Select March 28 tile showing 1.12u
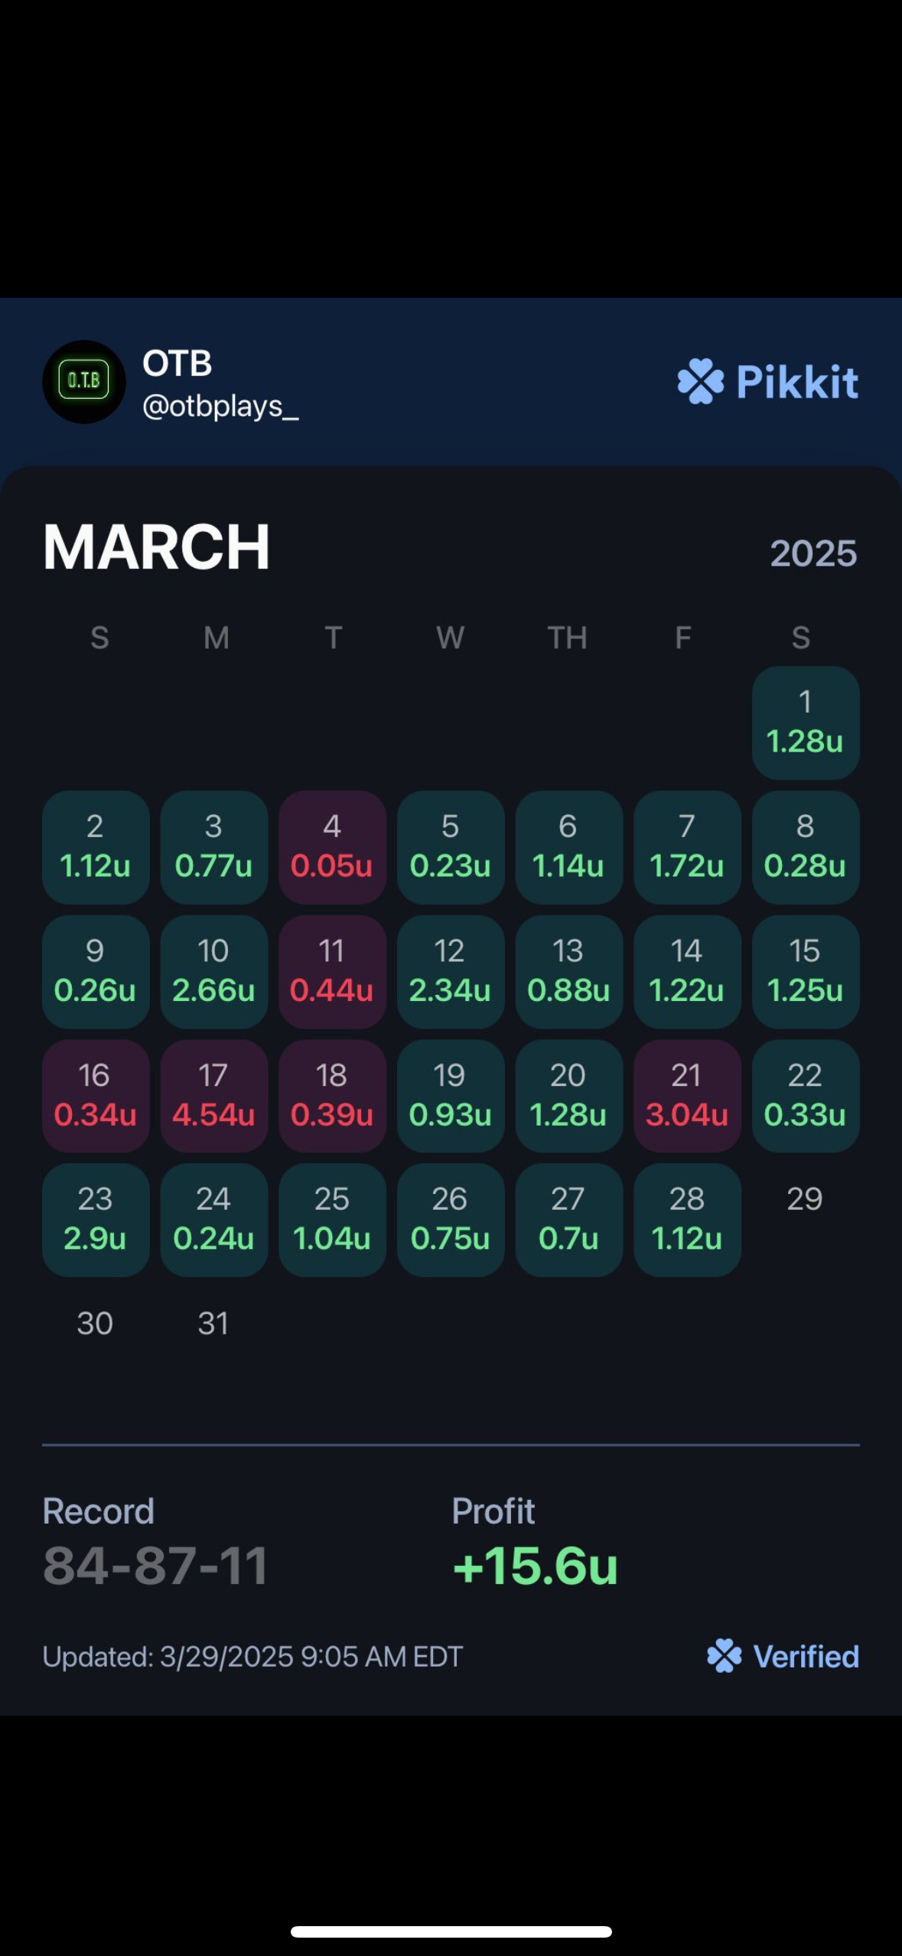Screen dimensions: 902x1956 pyautogui.click(x=687, y=1220)
